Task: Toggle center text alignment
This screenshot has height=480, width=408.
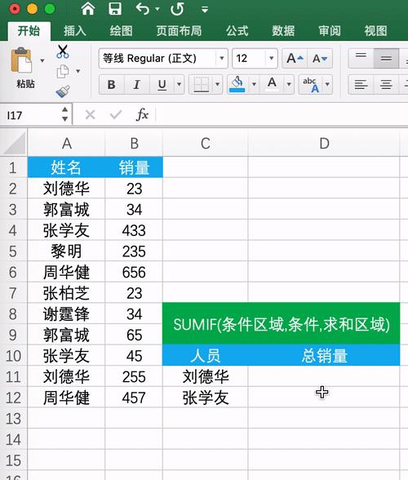Action: point(386,84)
